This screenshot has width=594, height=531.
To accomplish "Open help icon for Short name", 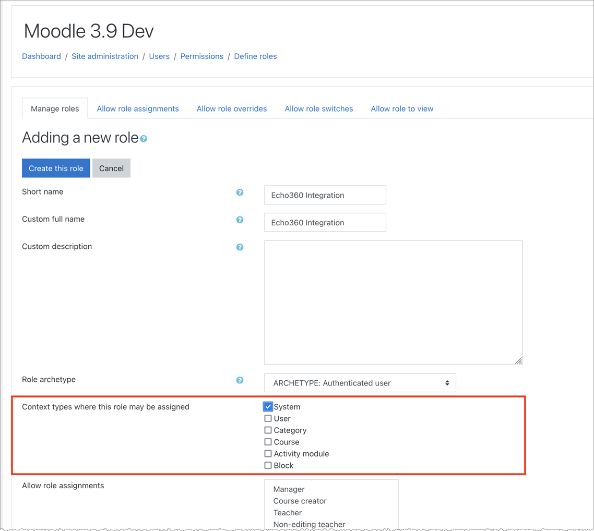I will [x=240, y=192].
